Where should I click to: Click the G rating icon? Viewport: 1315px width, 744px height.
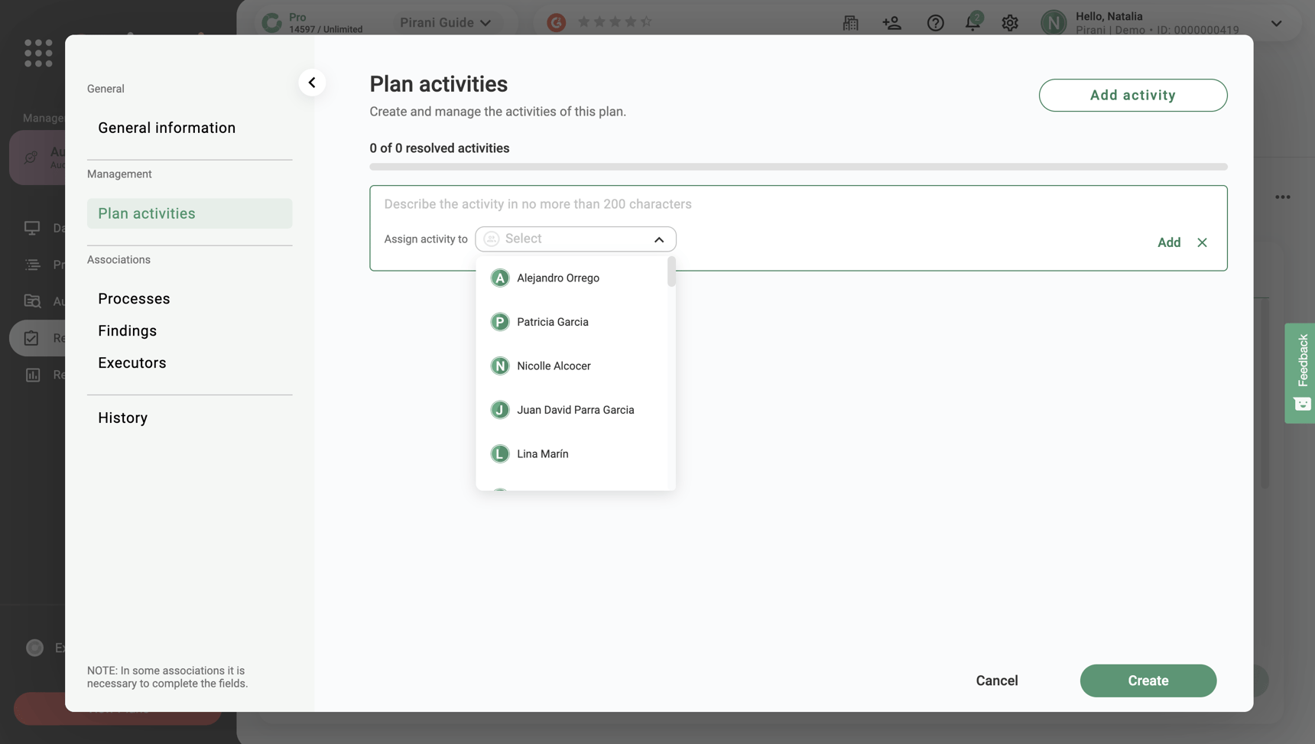(556, 22)
